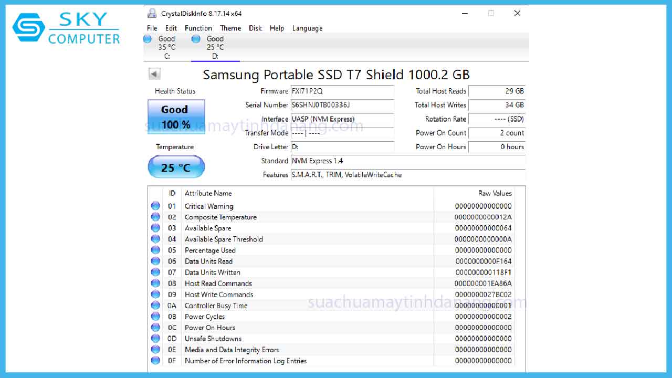Click raw value 0000000000000A
This screenshot has height=378, width=672.
click(x=483, y=239)
